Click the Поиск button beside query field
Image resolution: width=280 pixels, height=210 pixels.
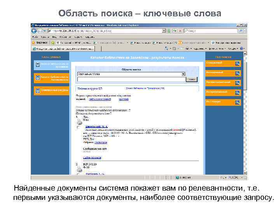point(192,79)
